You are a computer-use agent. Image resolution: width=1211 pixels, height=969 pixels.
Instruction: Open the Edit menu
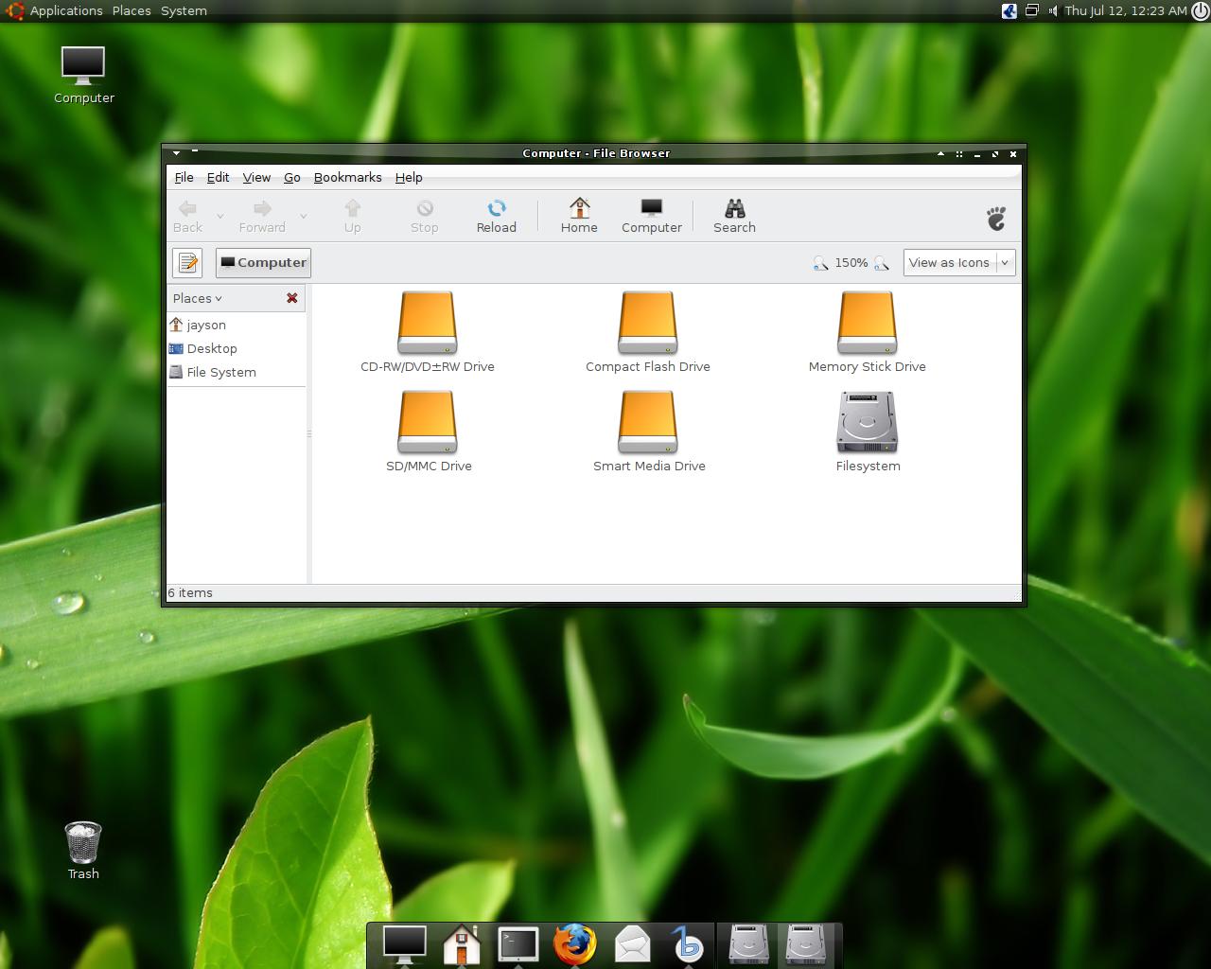219,177
